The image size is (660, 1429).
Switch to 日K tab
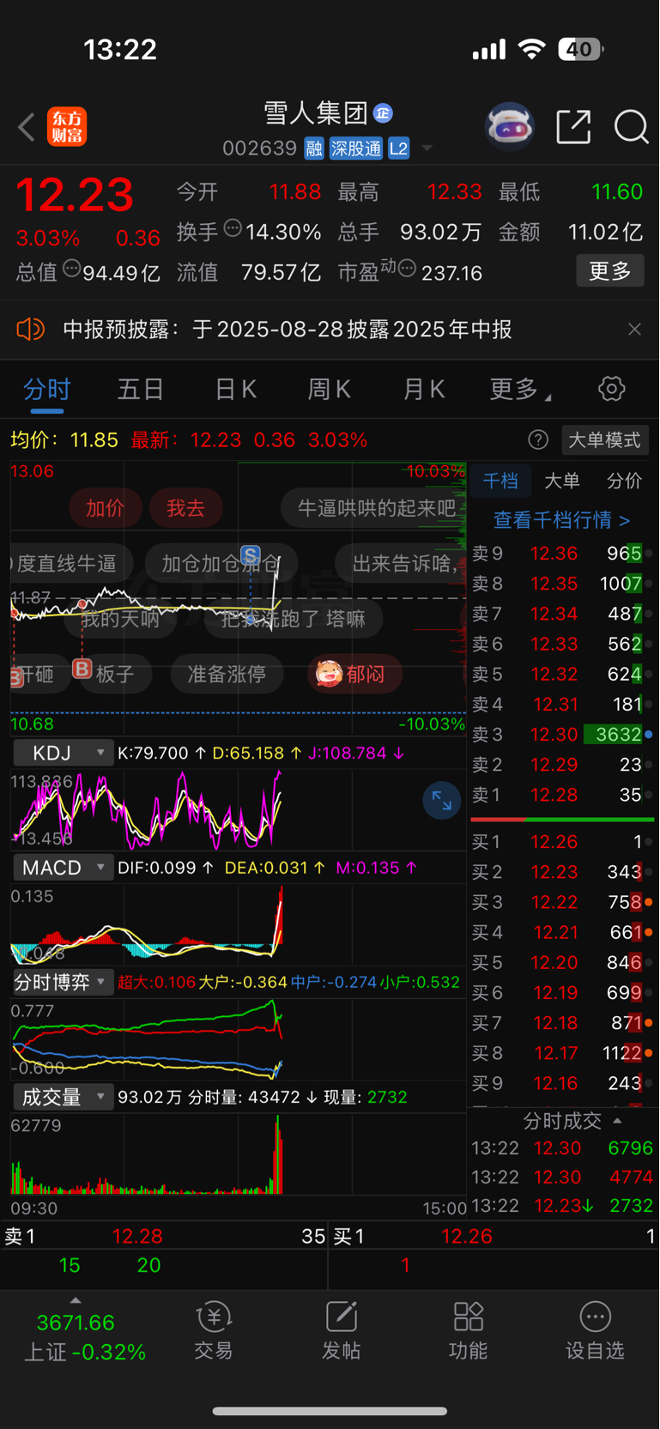[x=235, y=390]
